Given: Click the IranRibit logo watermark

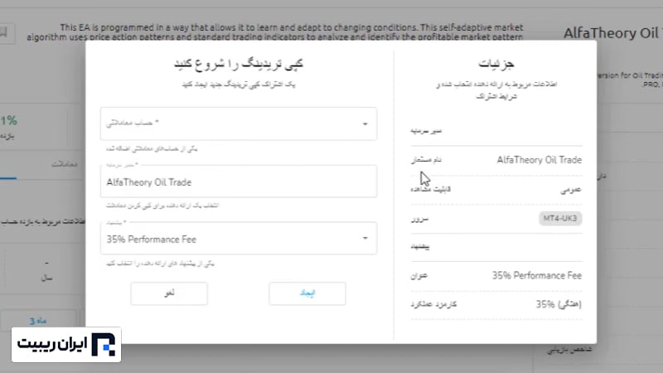Looking at the screenshot, I should (x=66, y=345).
